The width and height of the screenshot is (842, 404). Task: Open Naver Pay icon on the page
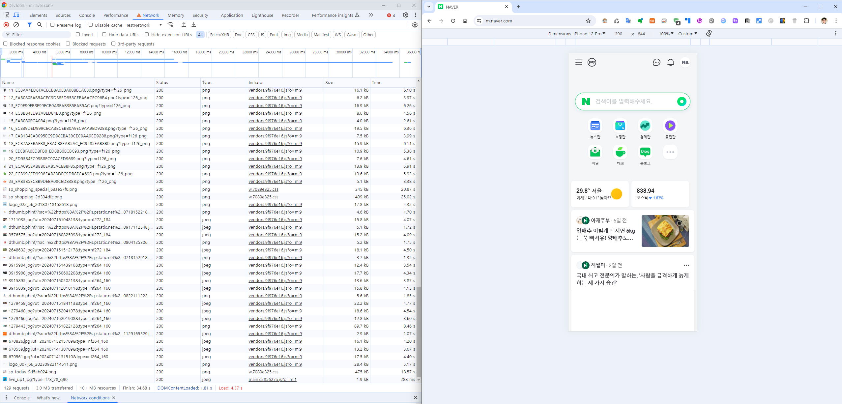click(x=592, y=62)
